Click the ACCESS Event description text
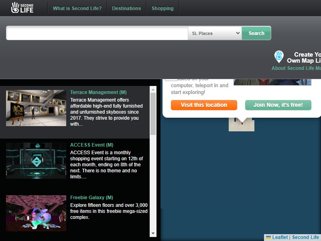Viewport: 321px width, 241px height. pos(106,165)
